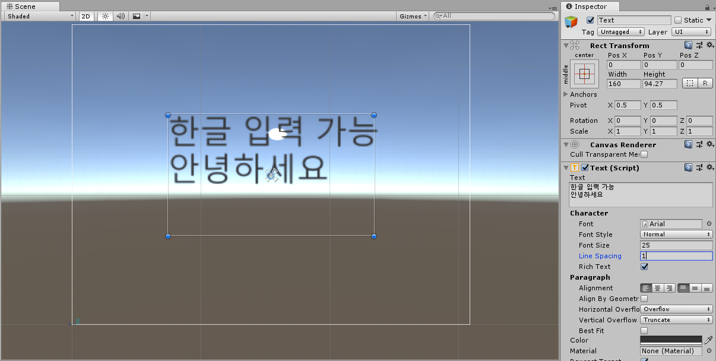The image size is (716, 361).
Task: Click the Material field None (Material)
Action: click(x=671, y=351)
